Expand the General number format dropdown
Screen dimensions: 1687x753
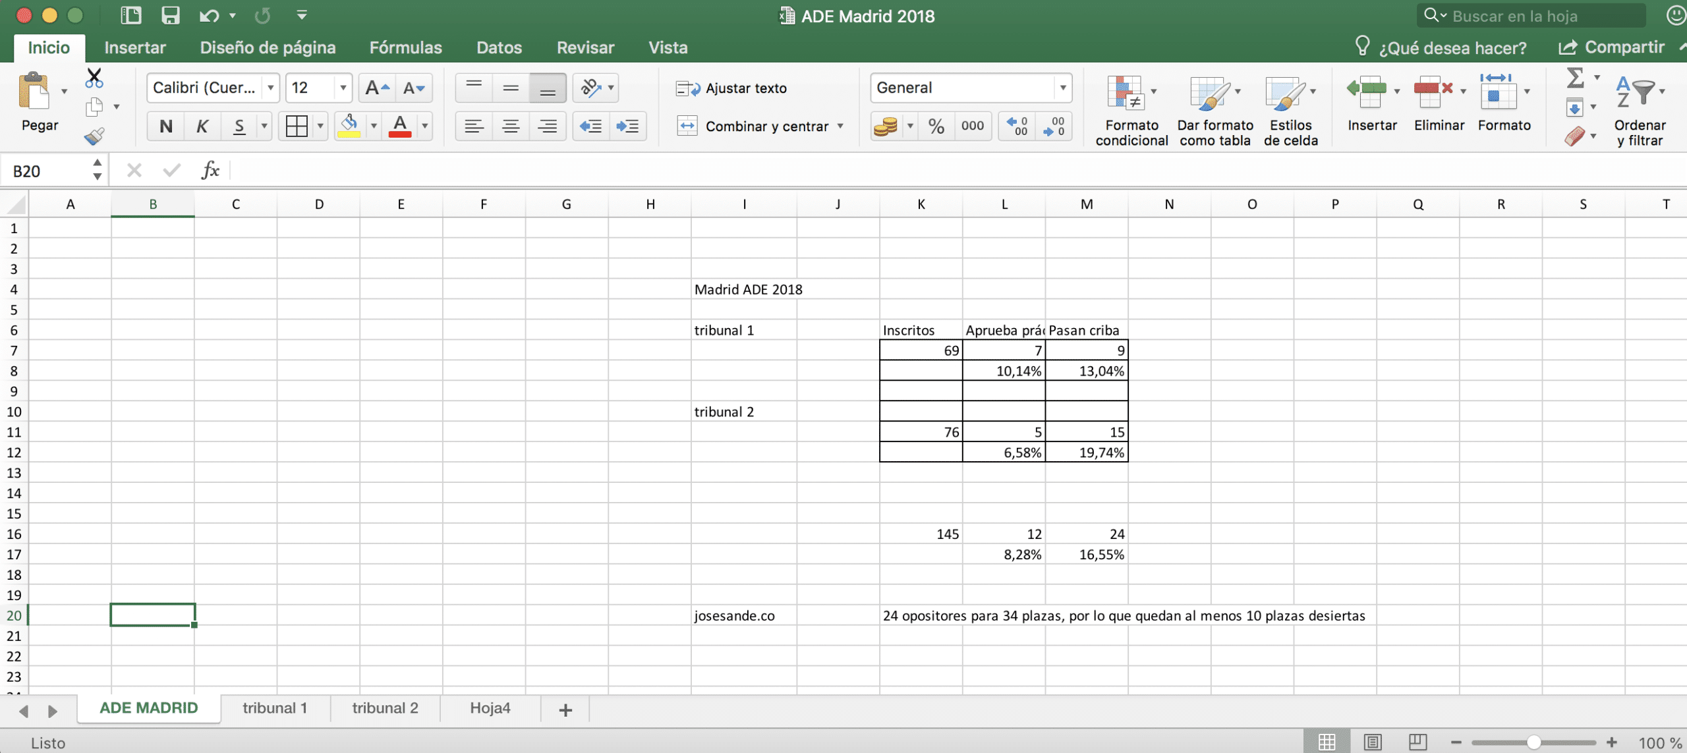click(1062, 88)
